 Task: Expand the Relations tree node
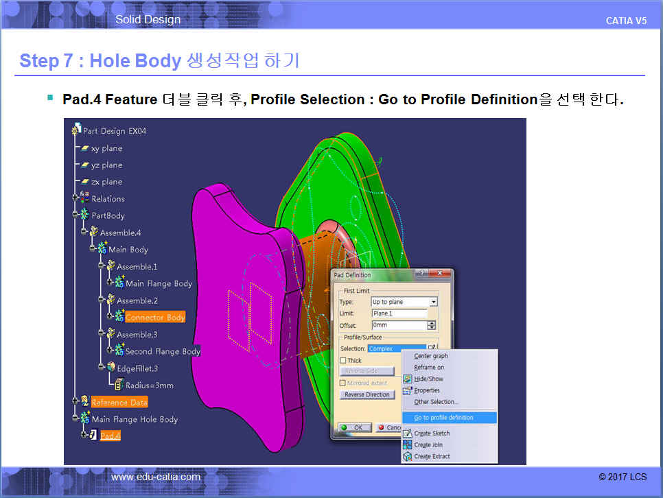[75, 199]
